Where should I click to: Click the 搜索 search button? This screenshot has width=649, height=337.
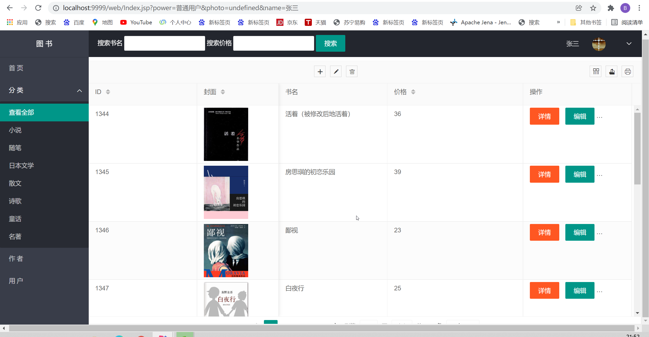[x=330, y=43]
